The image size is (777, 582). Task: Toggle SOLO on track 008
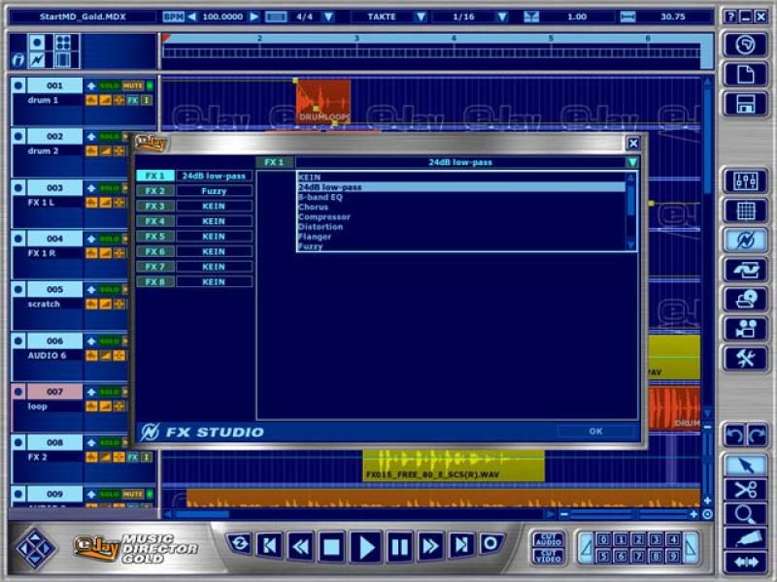(109, 443)
